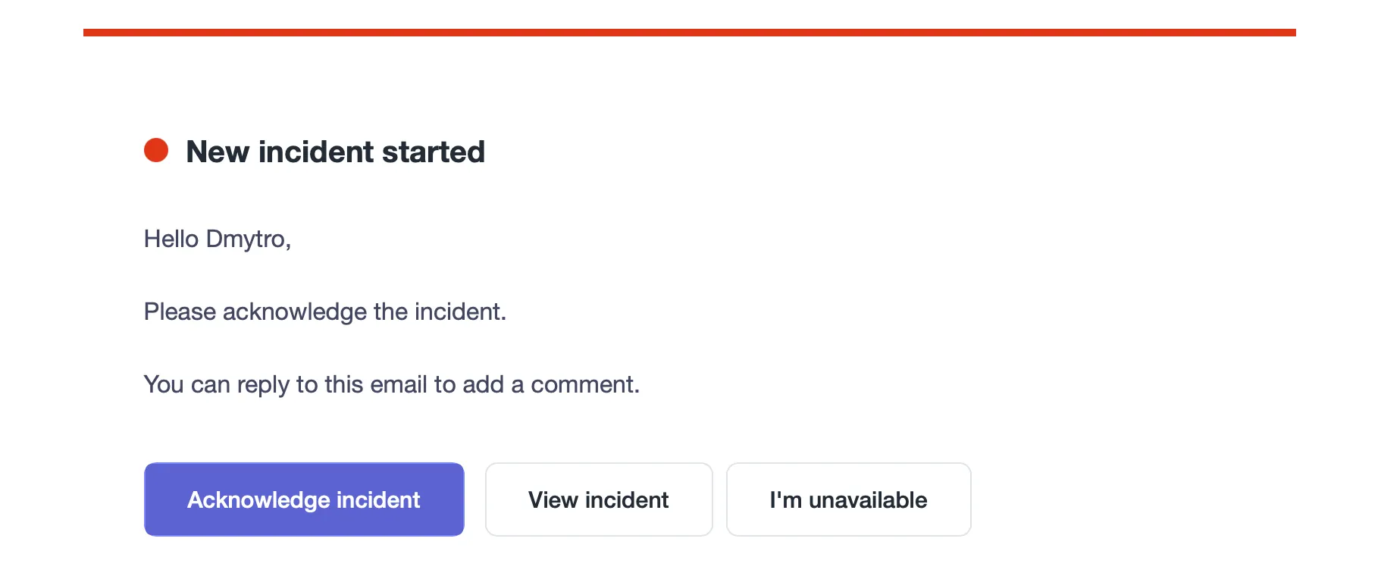Open the incident using View incident
1381x576 pixels.
click(x=598, y=499)
